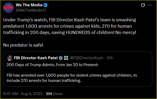The width and height of the screenshot is (157, 99).
Task: Open FBI Director Kash Patel name link
Action: [x=36, y=58]
